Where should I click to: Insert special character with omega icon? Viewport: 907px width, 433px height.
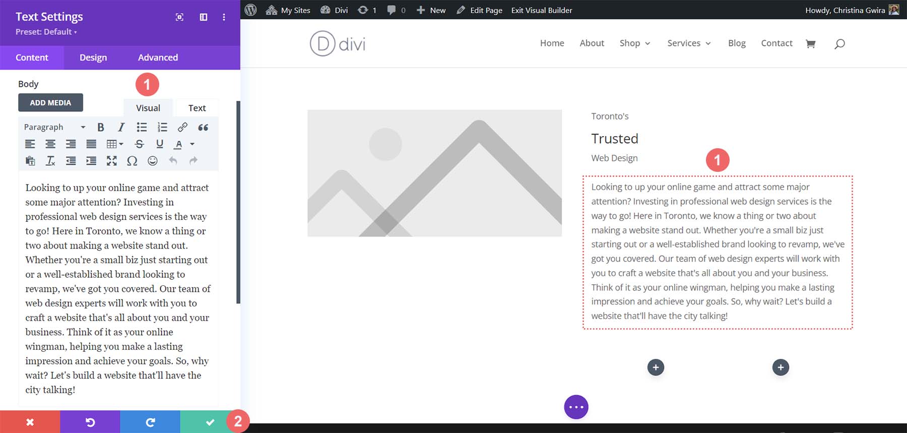(132, 161)
